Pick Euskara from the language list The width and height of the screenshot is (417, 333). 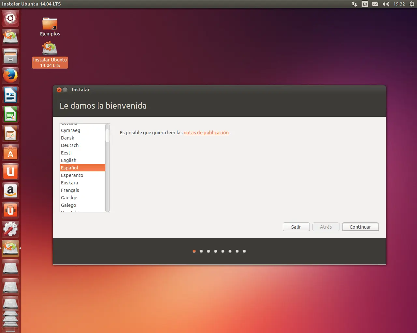point(83,183)
